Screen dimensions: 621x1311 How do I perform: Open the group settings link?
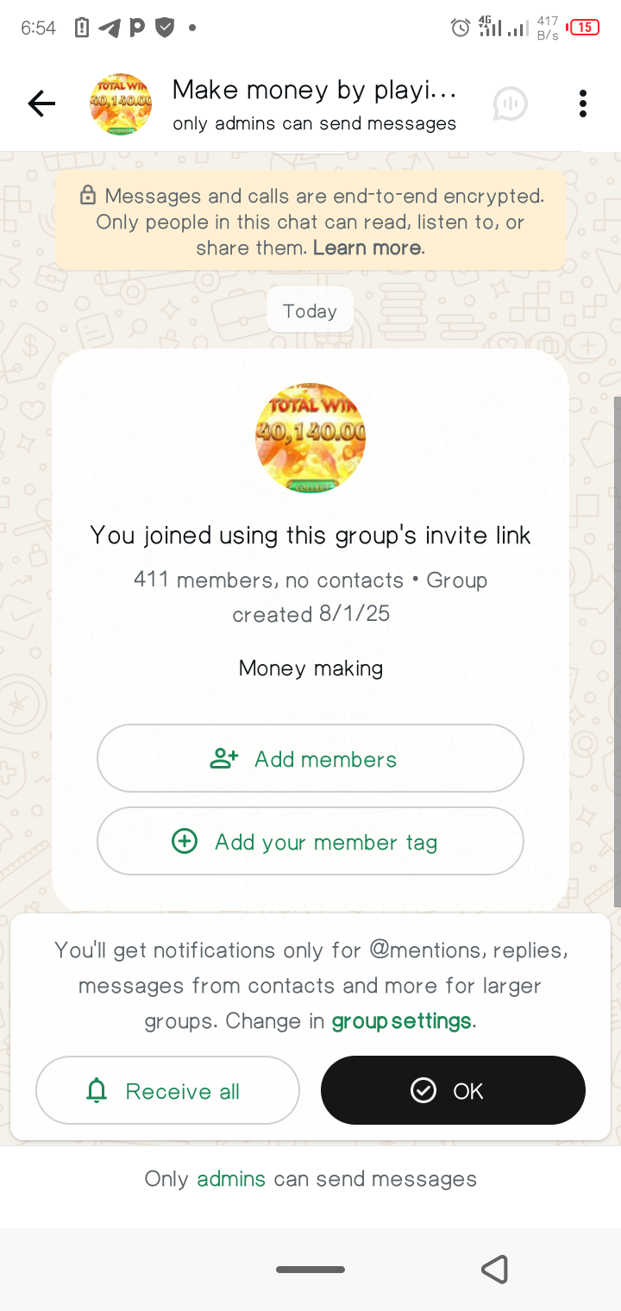[401, 1021]
